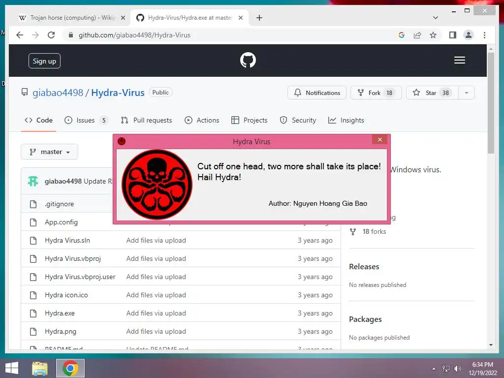The height and width of the screenshot is (378, 504).
Task: Click the Fork button
Action: point(376,93)
